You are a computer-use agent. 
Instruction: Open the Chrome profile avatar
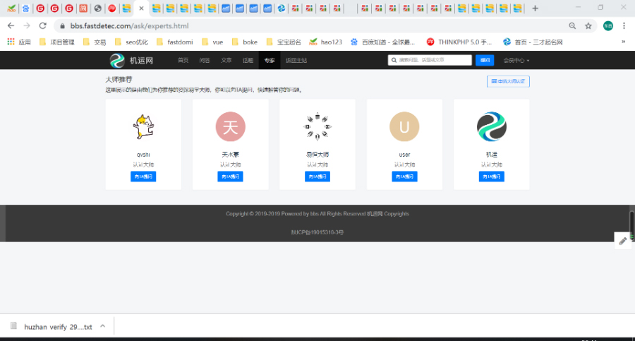tap(608, 26)
